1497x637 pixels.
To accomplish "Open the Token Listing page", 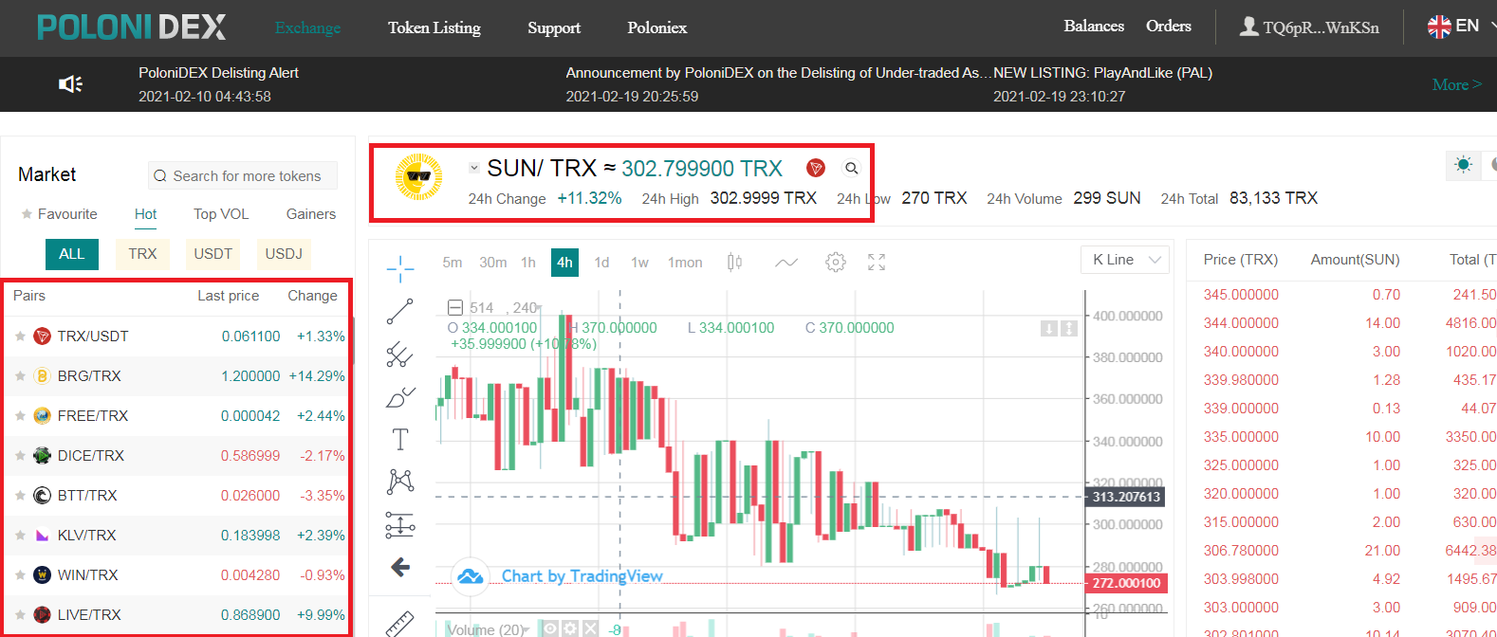I will point(434,28).
